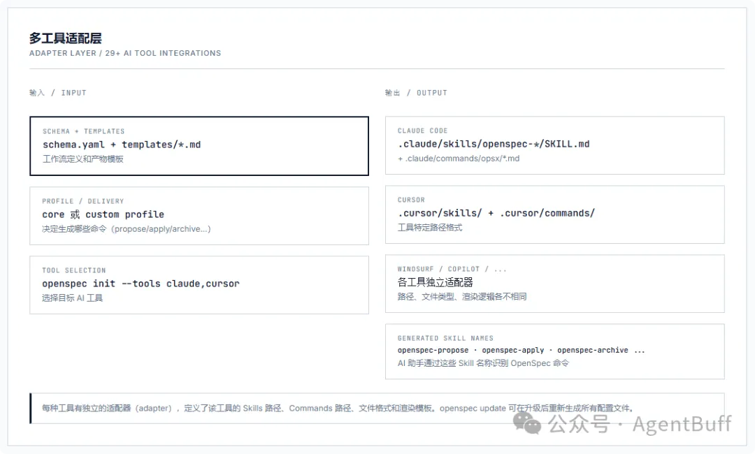Click the CURSOR card label
The width and height of the screenshot is (755, 454).
411,200
